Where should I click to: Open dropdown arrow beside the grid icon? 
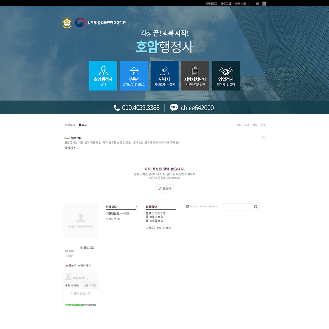(x=257, y=4)
